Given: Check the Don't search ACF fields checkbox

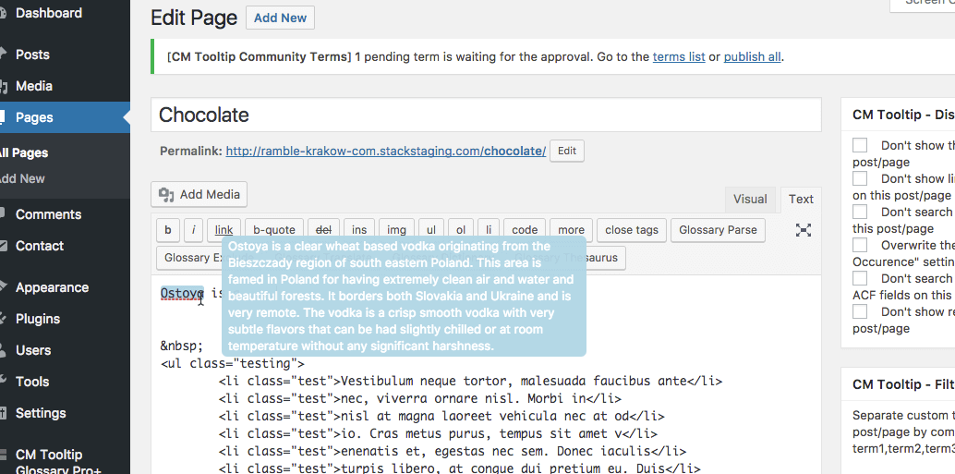Looking at the screenshot, I should [x=860, y=278].
